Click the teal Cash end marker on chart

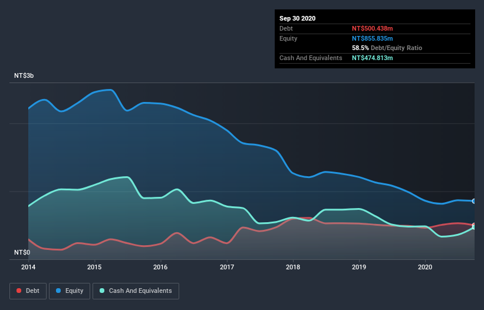[x=474, y=227]
